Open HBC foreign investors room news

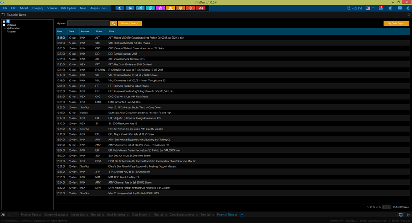[232, 118]
